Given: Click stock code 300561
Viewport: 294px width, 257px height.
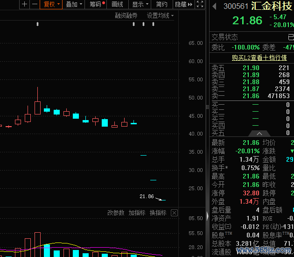Looking at the screenshot, I should 236,7.
